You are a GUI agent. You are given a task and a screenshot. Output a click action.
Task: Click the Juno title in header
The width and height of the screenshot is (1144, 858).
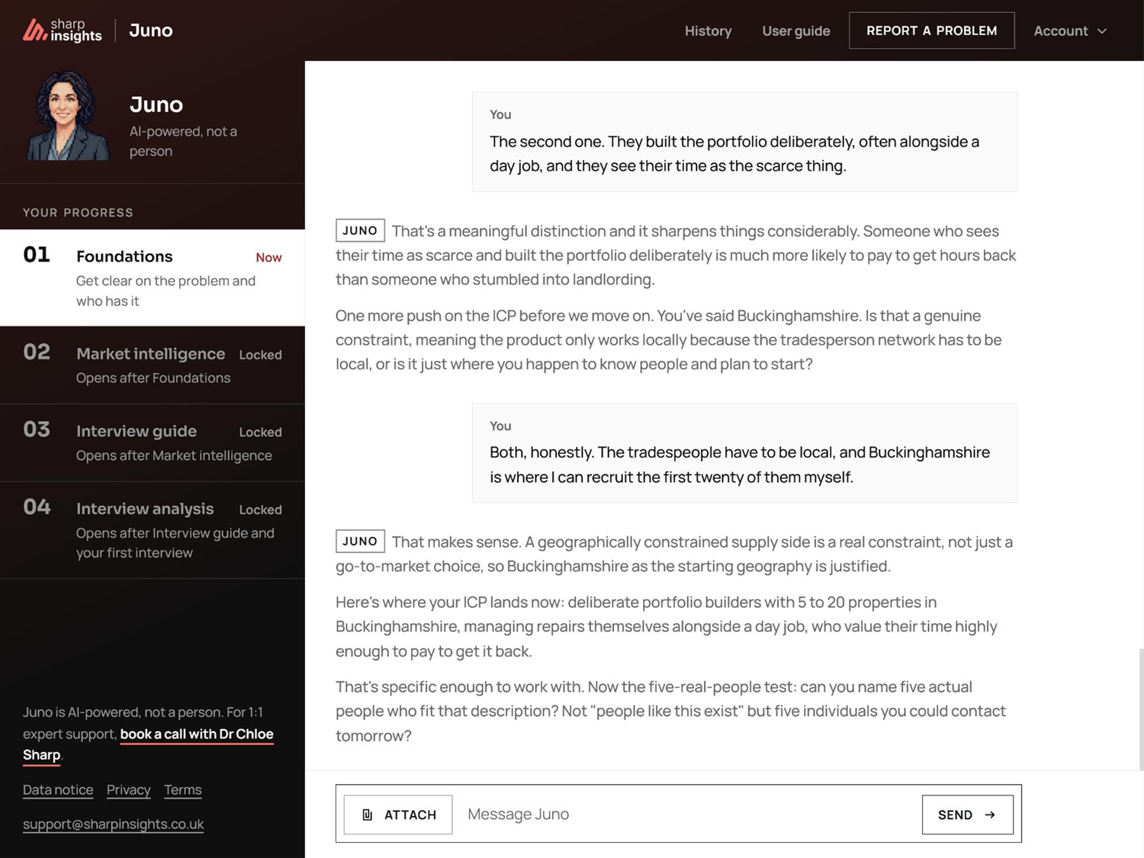pyautogui.click(x=151, y=31)
